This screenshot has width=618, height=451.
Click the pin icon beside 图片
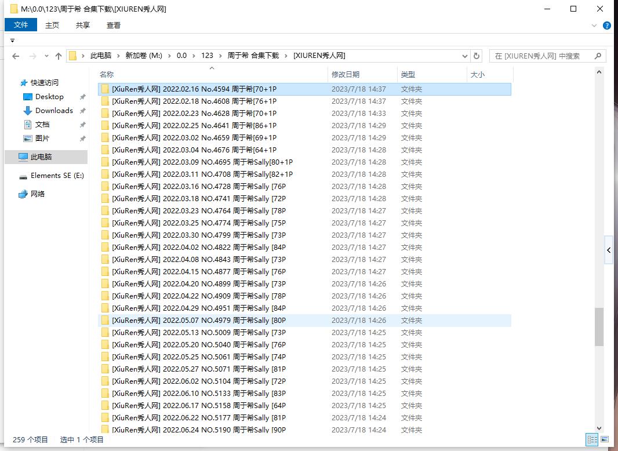click(82, 139)
